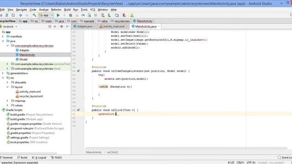292x164 pixels.
Task: Click the editor horizontal scrollbar
Action: click(186, 148)
